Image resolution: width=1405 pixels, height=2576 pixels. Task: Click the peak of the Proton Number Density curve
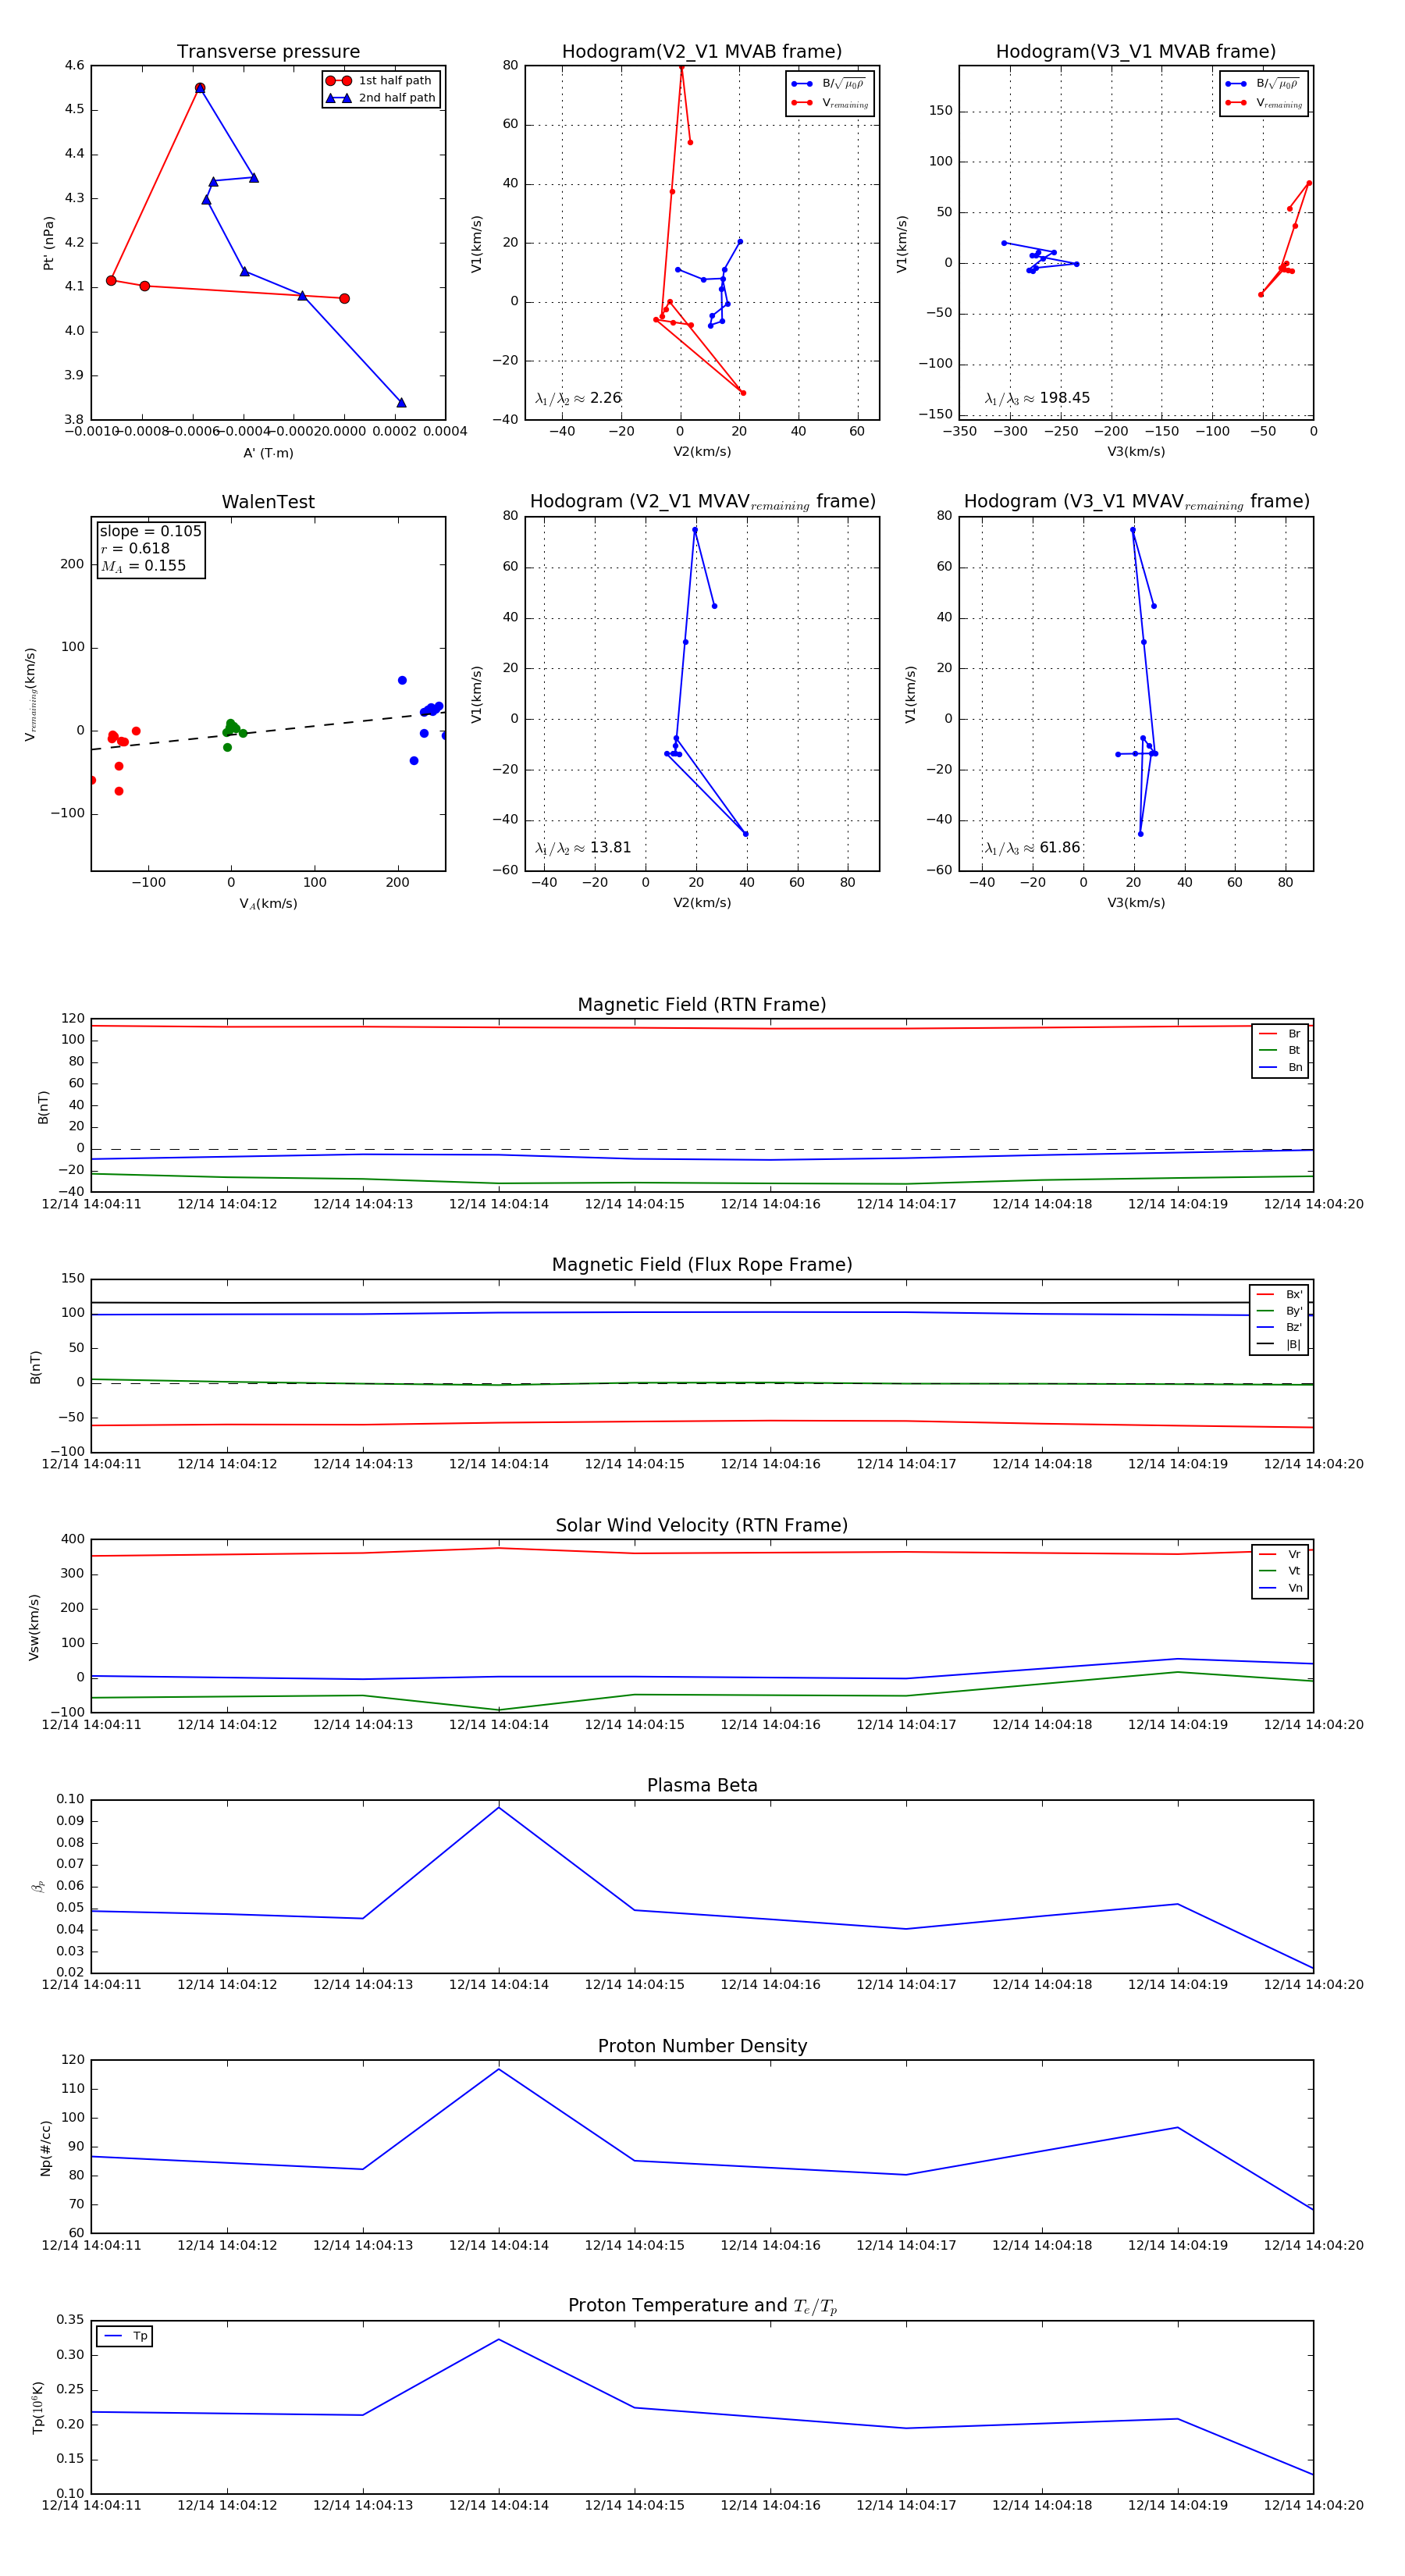pos(499,2069)
